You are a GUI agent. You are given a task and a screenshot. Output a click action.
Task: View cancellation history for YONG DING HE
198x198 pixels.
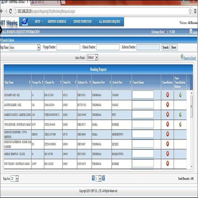click(180, 124)
